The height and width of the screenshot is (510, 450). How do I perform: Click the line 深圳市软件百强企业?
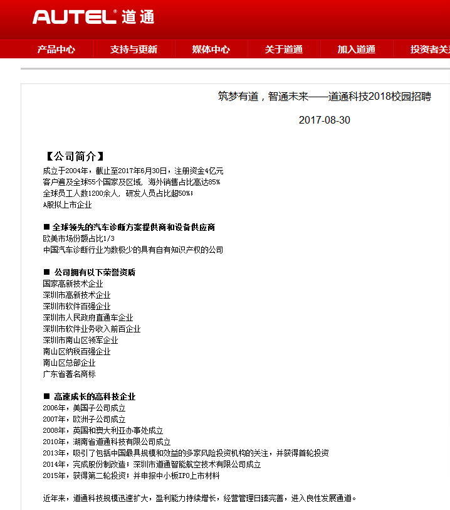[x=76, y=306]
